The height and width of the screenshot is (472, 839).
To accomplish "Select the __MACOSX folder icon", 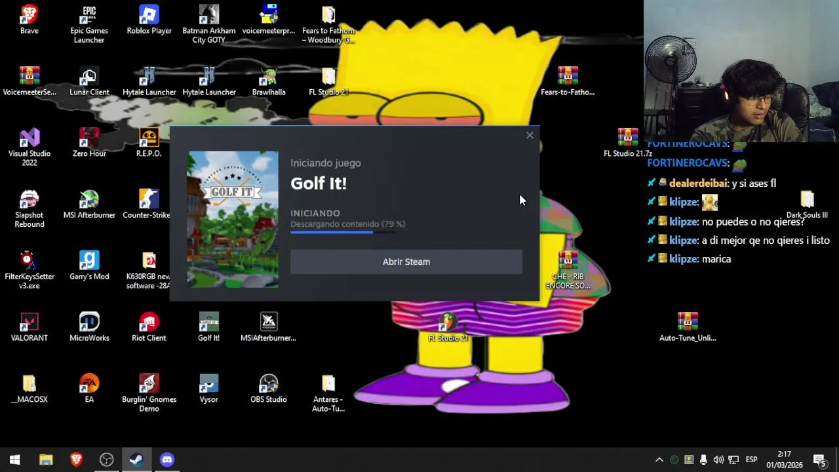I will (x=29, y=389).
